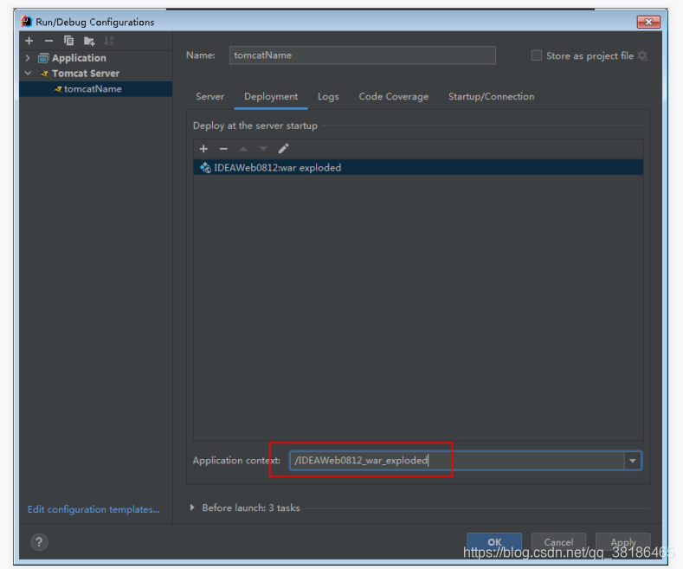Enable Store as project file checkbox
683x569 pixels.
pyautogui.click(x=537, y=55)
